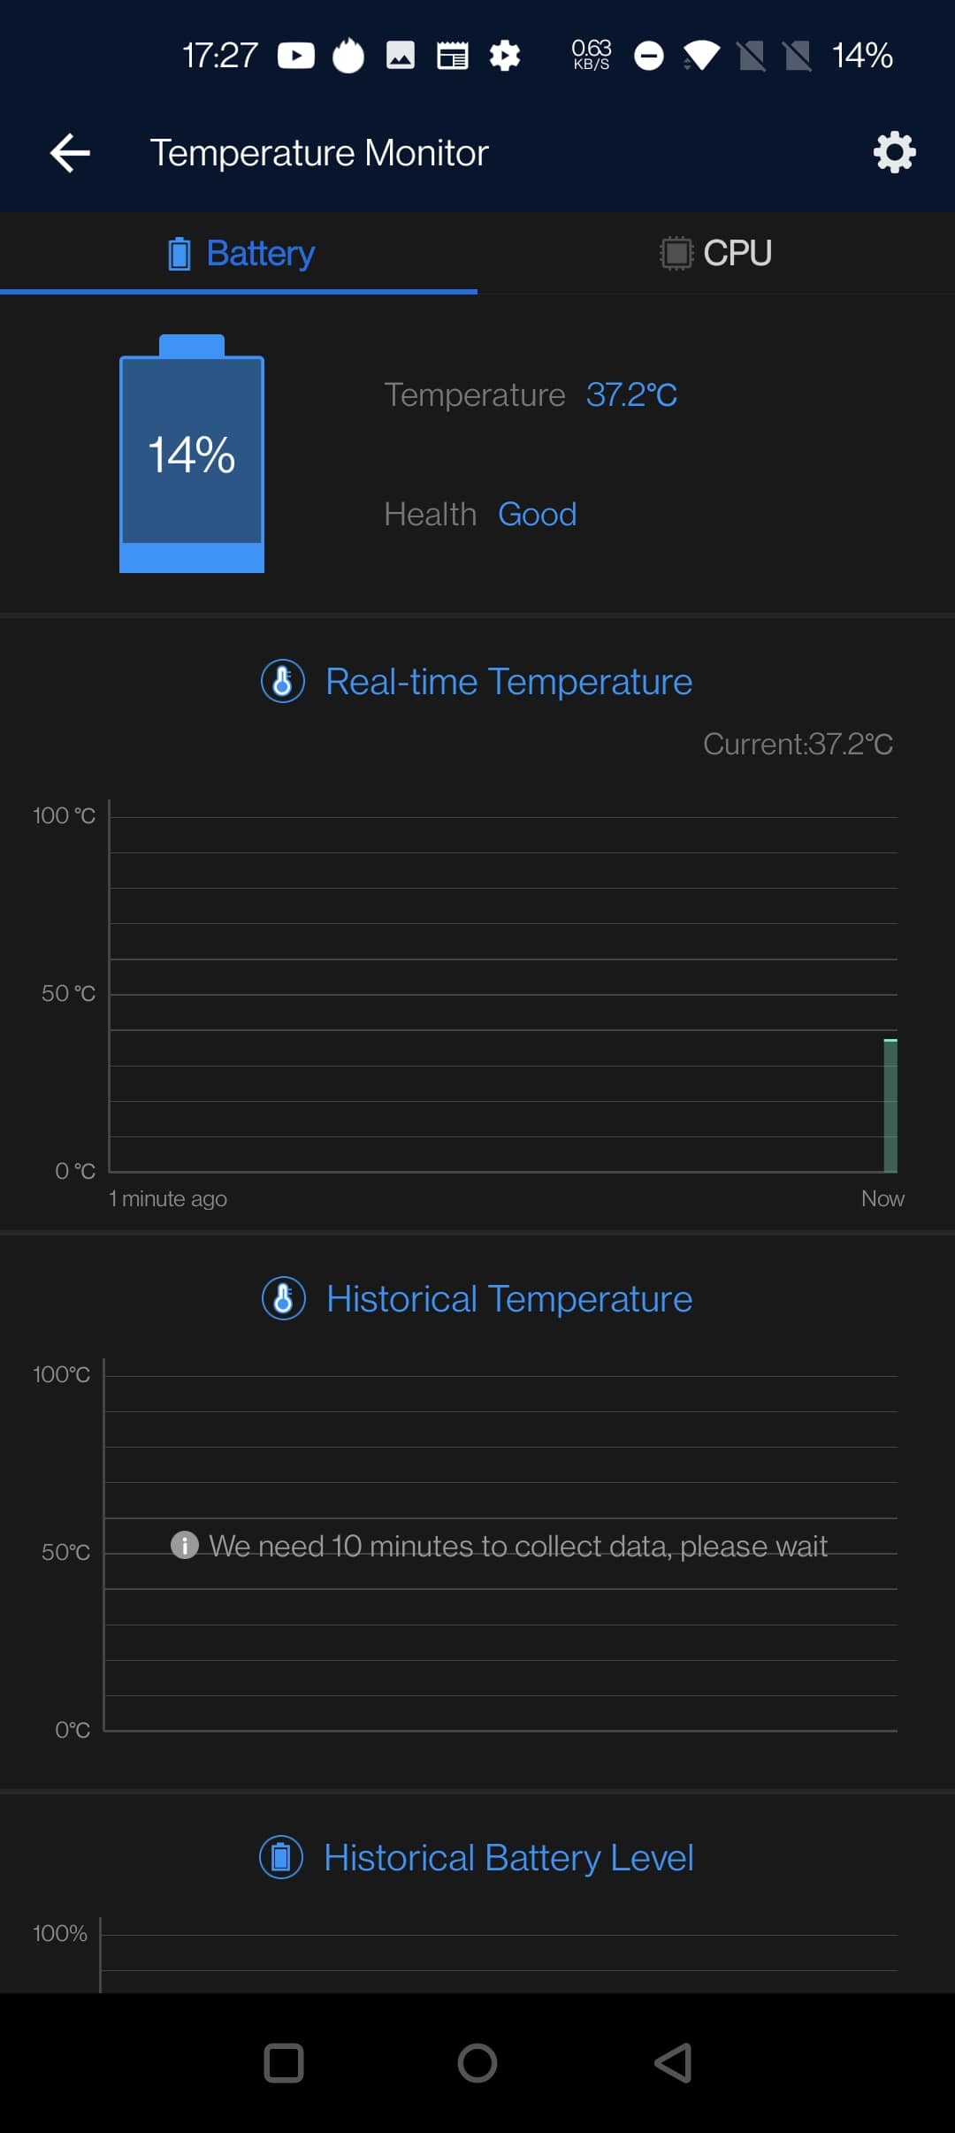Tap the Real-time Temperature heading
This screenshot has height=2133, width=955.
[x=508, y=681]
